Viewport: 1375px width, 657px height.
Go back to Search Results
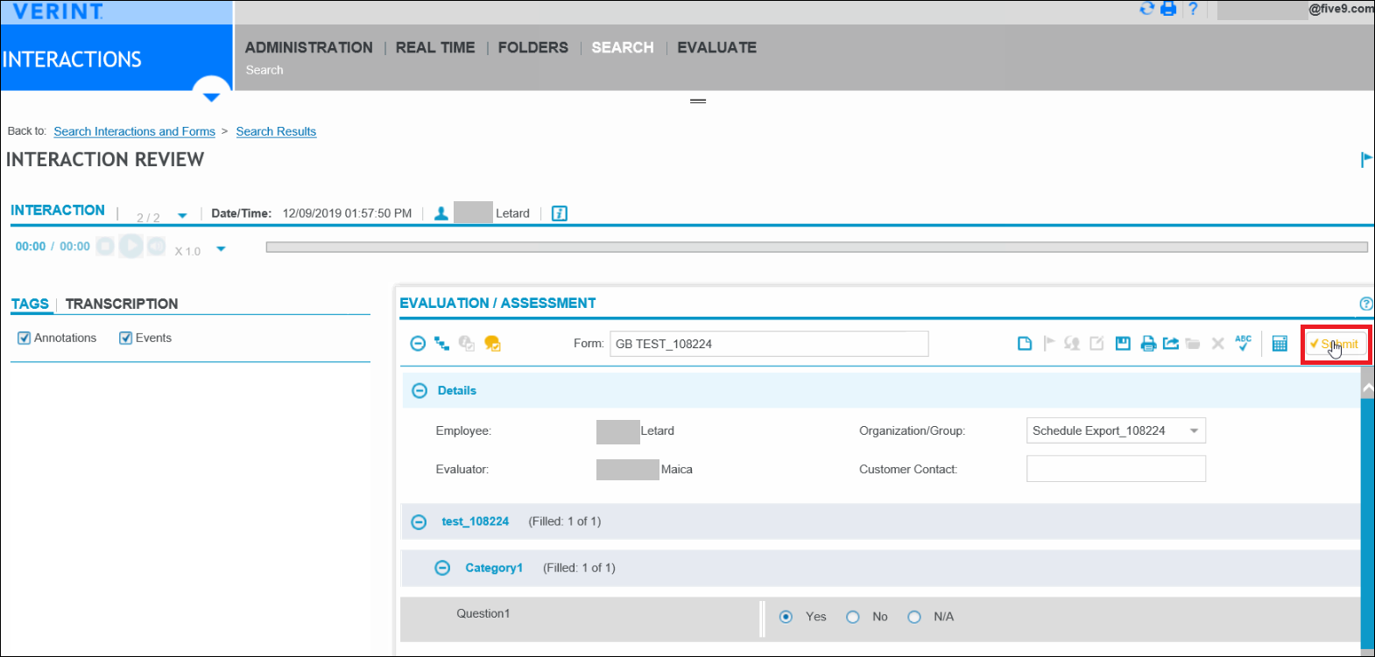tap(276, 131)
